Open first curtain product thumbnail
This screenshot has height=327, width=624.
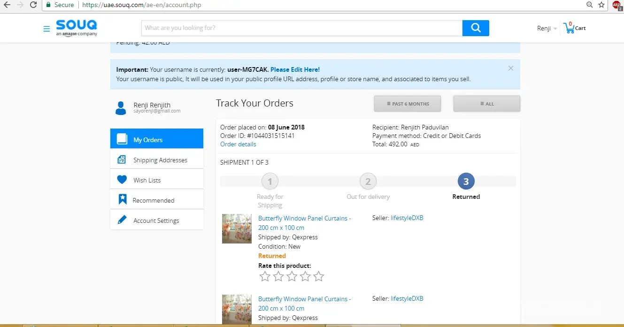click(x=237, y=228)
